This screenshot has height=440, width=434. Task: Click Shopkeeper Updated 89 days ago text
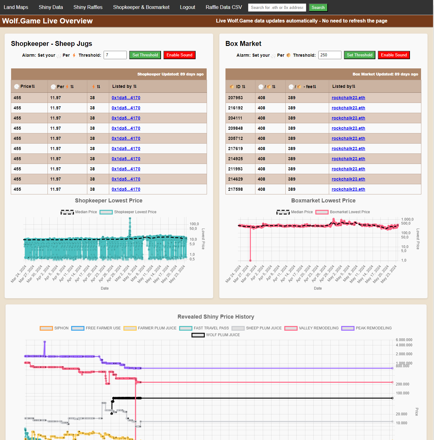click(170, 74)
